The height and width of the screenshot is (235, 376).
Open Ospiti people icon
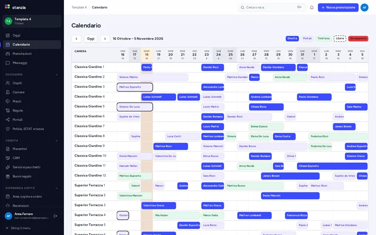pyautogui.click(x=8, y=83)
